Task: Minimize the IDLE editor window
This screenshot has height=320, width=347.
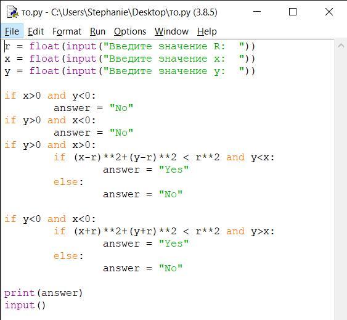Action: point(257,12)
